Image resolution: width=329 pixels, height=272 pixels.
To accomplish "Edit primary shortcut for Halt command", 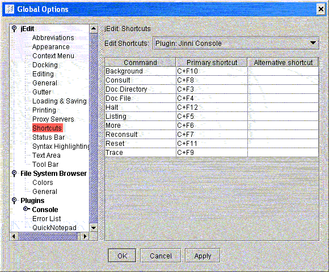I will coord(212,107).
